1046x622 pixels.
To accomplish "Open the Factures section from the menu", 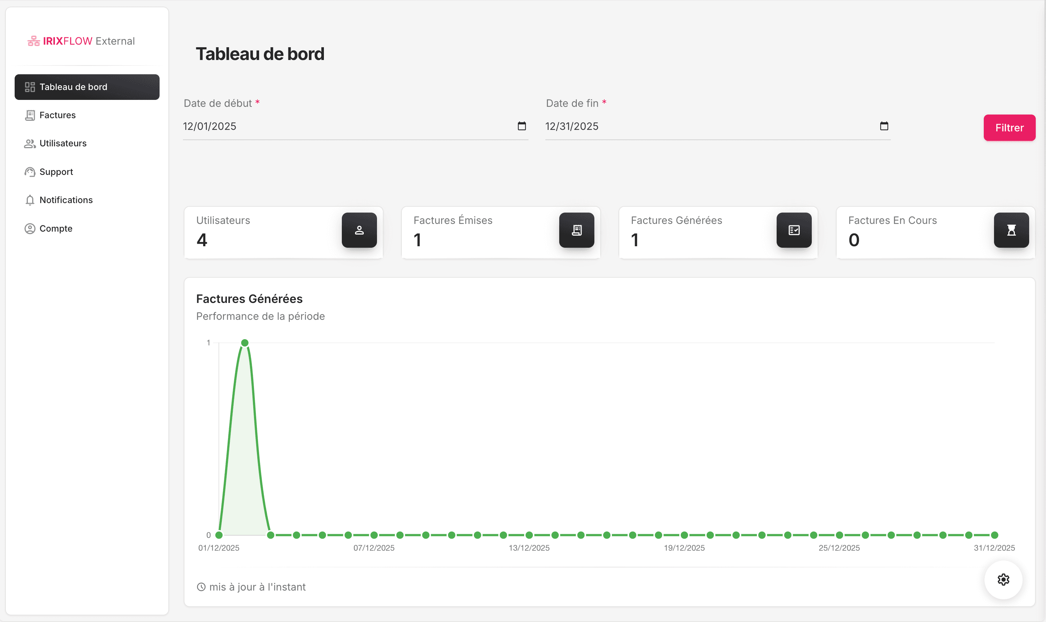I will 57,115.
